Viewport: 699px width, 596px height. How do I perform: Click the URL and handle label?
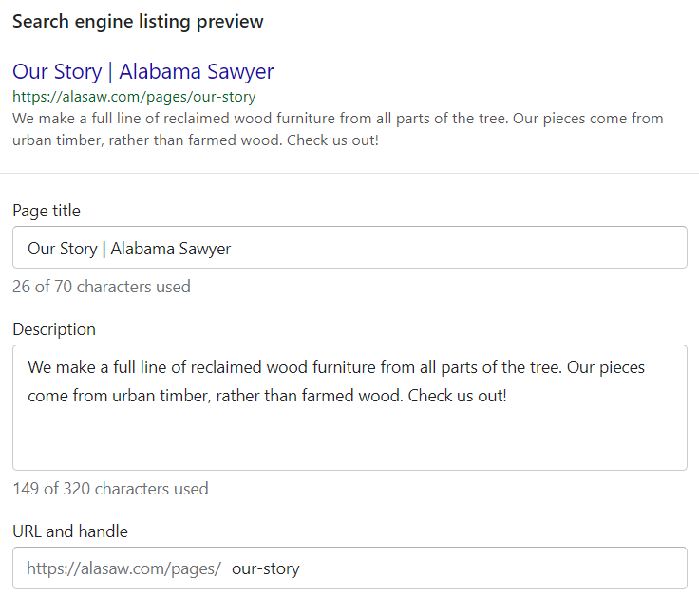70,531
